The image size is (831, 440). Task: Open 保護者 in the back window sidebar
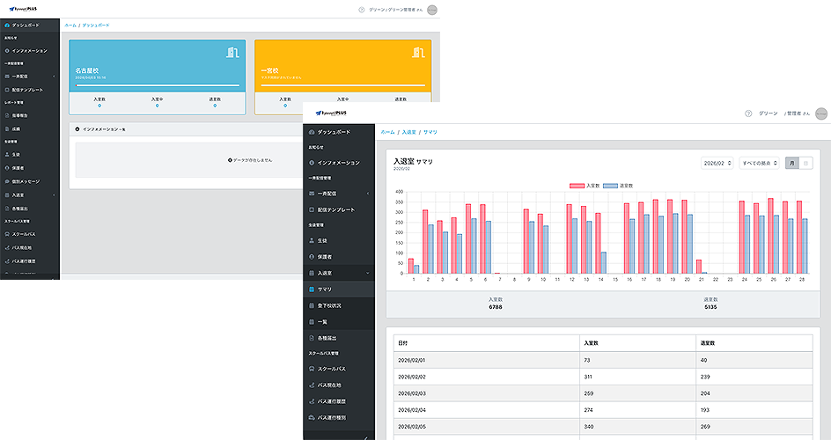point(18,168)
